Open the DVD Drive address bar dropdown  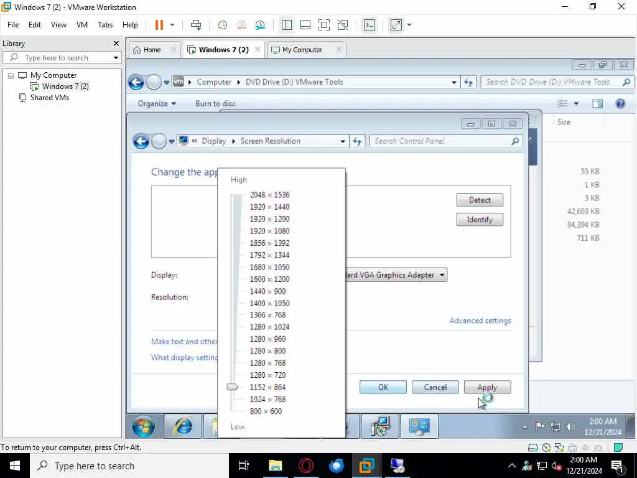[x=453, y=82]
